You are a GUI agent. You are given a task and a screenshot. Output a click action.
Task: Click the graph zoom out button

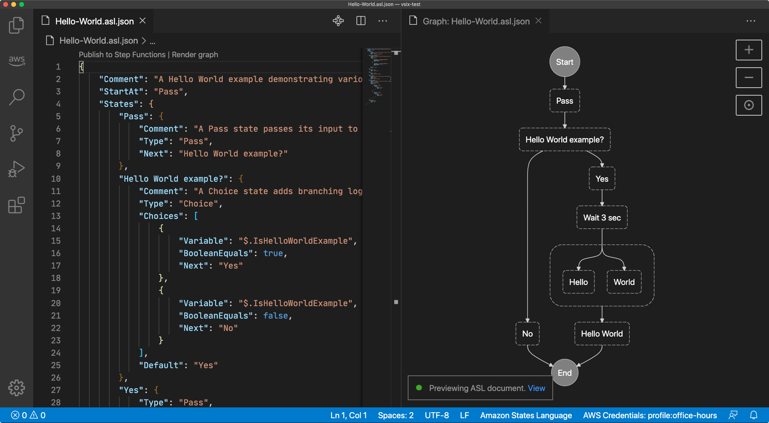pyautogui.click(x=749, y=78)
